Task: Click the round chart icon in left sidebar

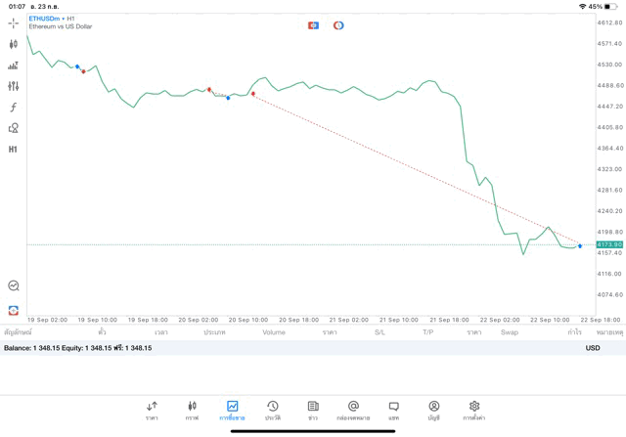Action: [x=14, y=285]
